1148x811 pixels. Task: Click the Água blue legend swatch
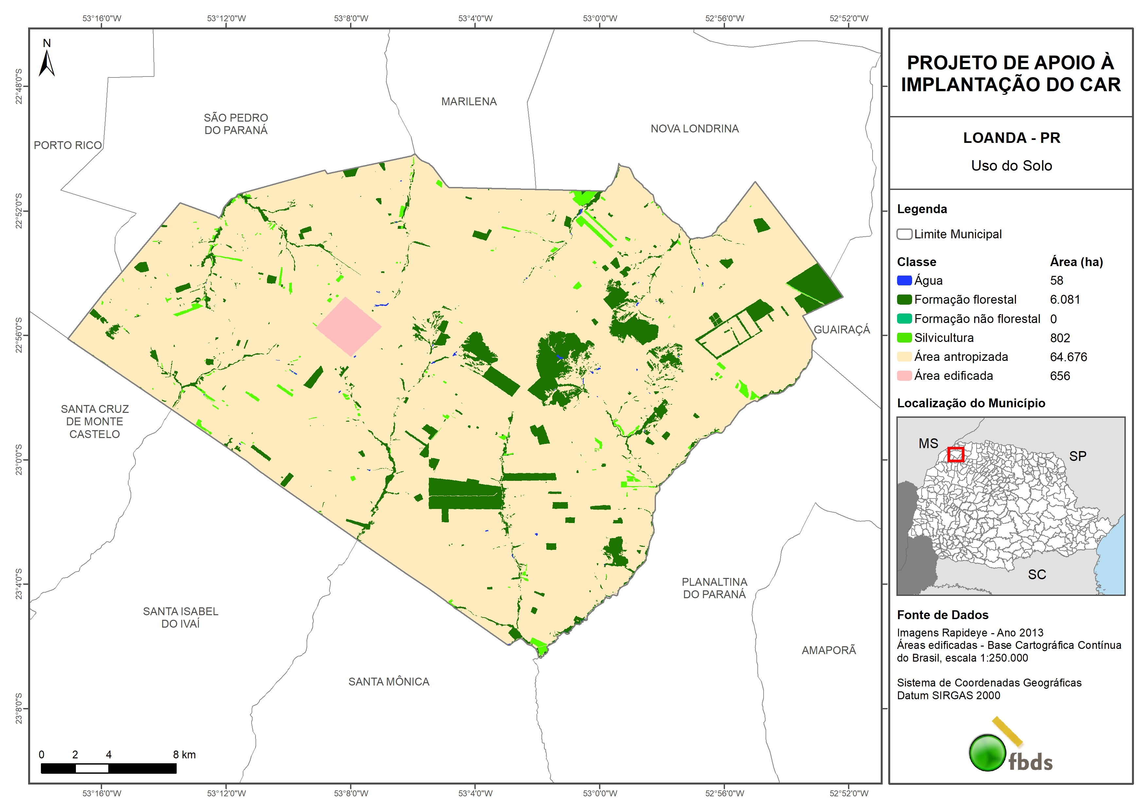point(904,281)
